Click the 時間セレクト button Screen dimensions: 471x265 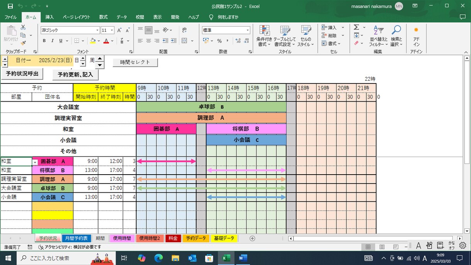coord(135,62)
